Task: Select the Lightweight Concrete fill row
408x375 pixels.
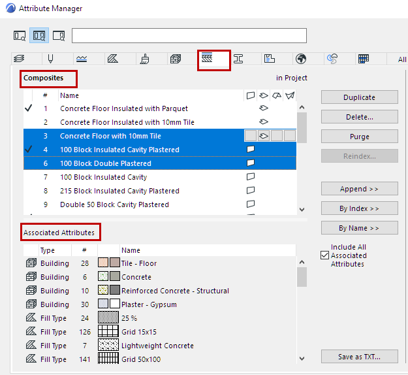Action: 160,346
